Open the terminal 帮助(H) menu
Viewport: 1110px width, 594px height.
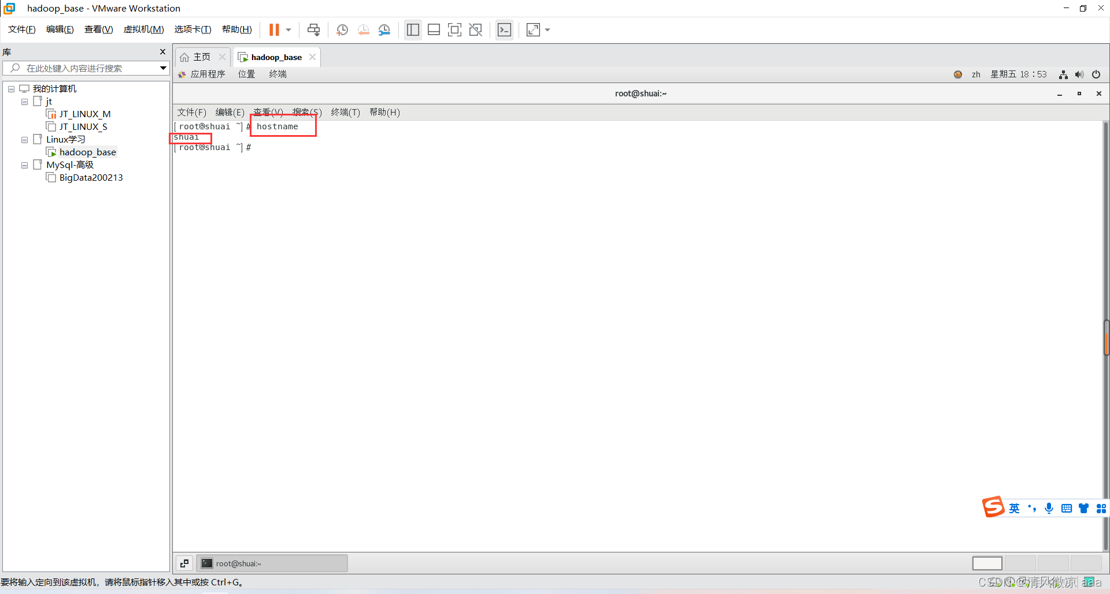point(384,113)
